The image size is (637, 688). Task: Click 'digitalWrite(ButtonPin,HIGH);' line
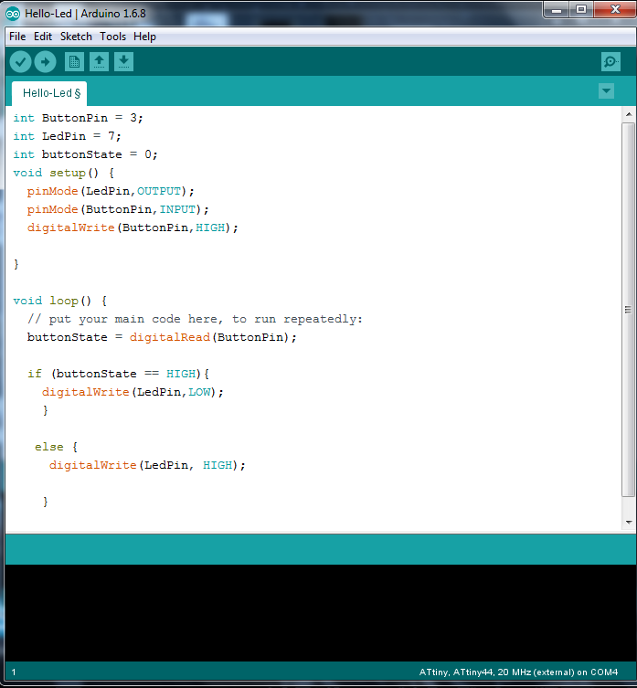click(133, 228)
